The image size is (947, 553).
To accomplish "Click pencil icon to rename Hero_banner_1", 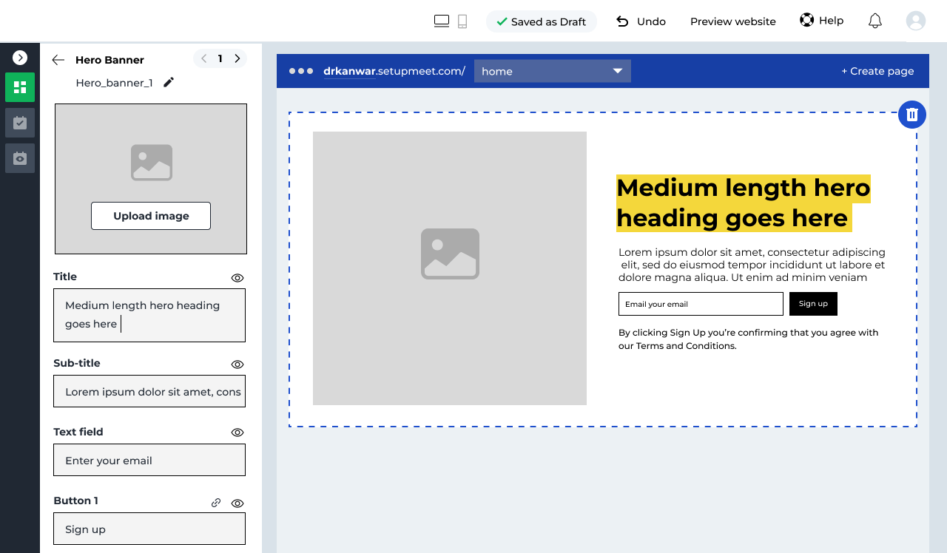I will coord(169,82).
